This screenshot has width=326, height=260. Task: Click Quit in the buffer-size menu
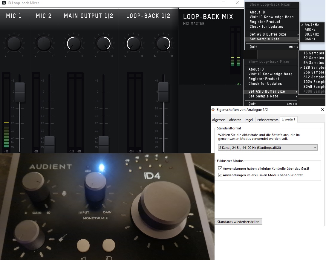(x=271, y=104)
